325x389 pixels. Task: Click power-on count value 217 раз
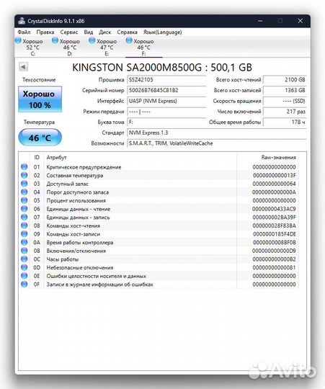[285, 112]
